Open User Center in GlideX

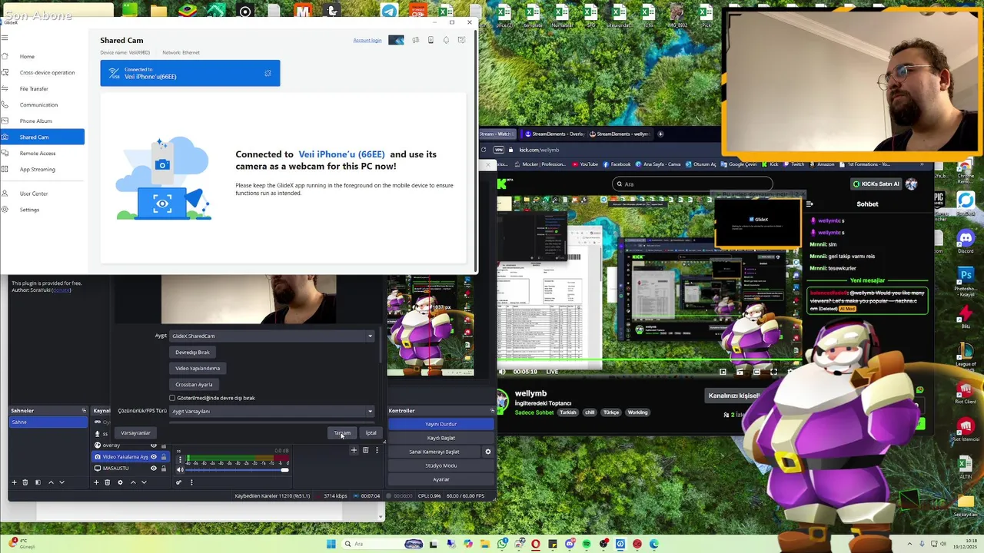[x=42, y=194]
